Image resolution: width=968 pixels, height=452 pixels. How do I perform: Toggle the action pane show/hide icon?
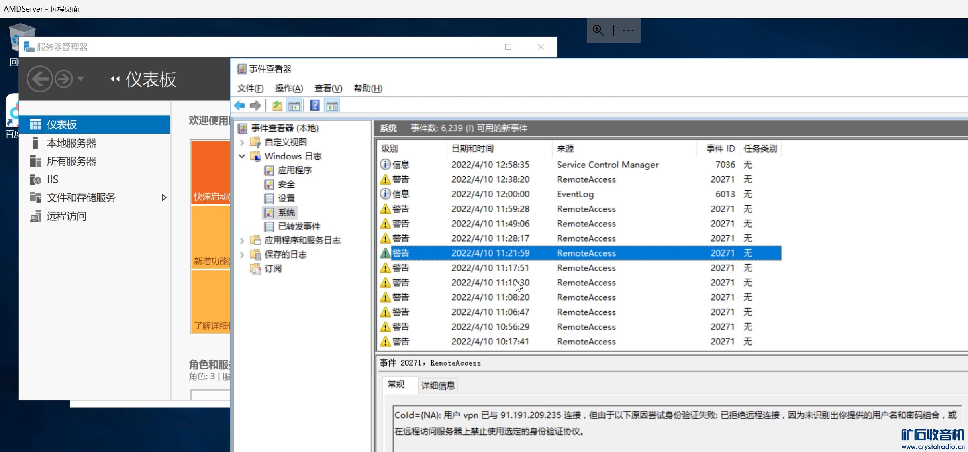click(332, 106)
